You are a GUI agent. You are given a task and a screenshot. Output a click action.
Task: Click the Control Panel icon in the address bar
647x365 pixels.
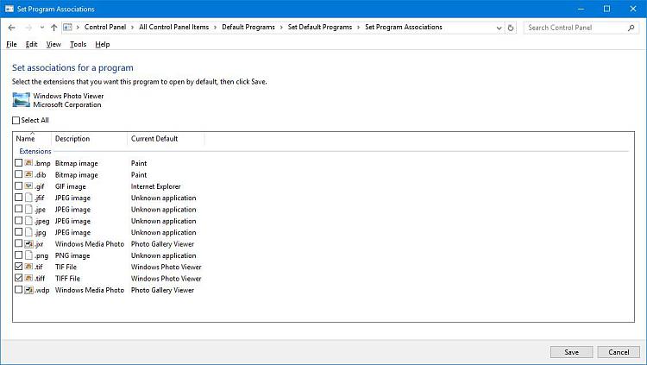click(x=67, y=28)
